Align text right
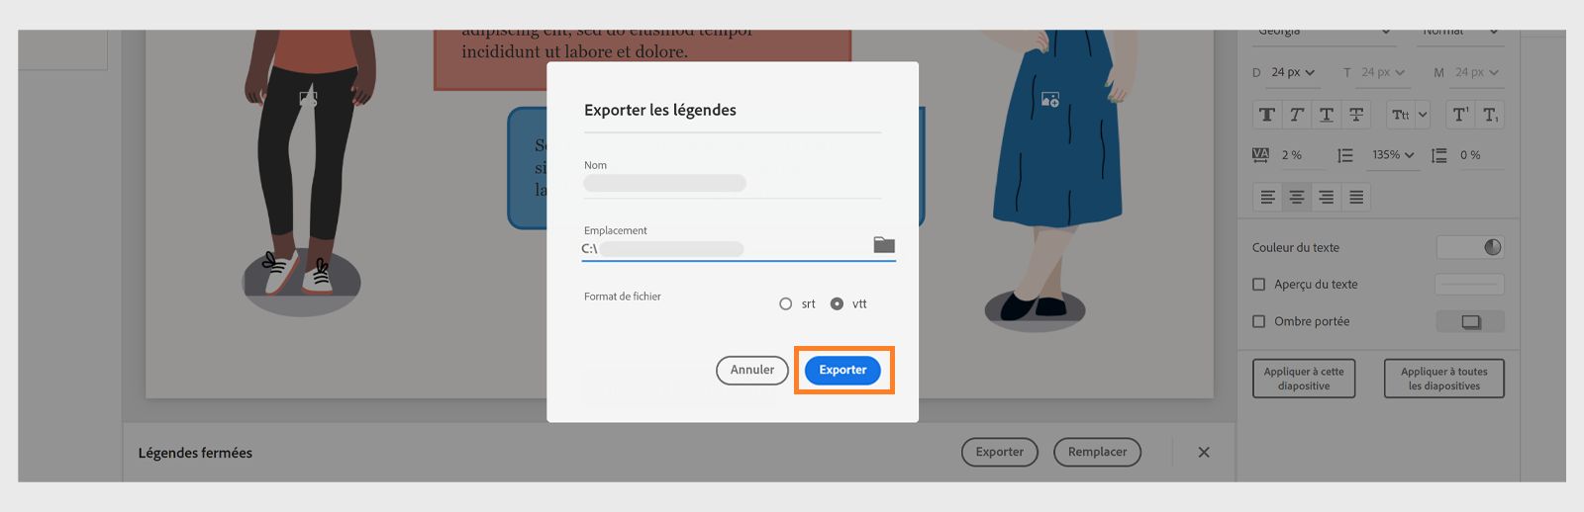 click(x=1327, y=198)
